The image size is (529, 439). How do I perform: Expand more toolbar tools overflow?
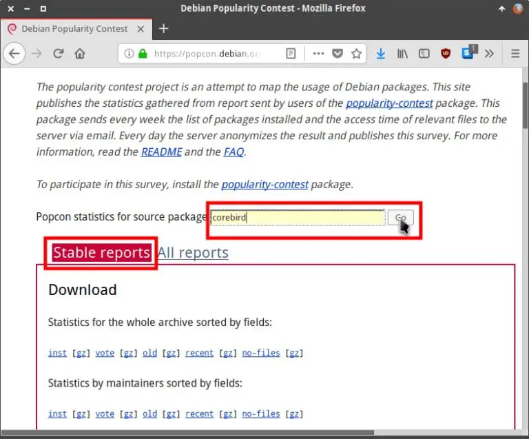(x=489, y=53)
